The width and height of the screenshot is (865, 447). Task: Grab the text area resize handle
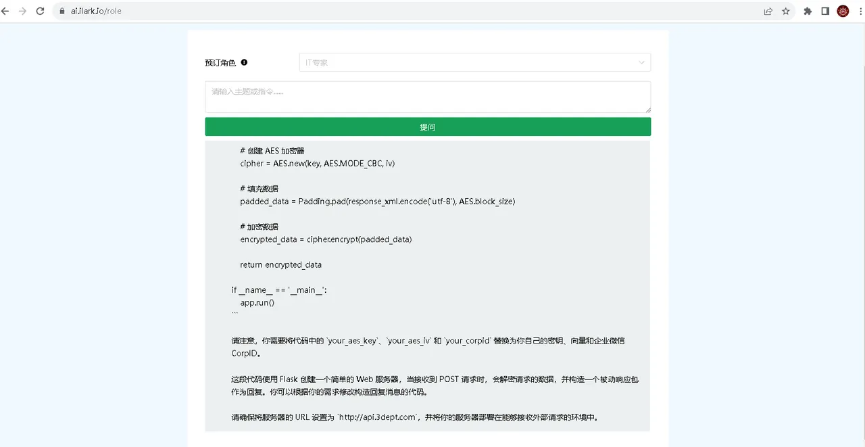pos(647,109)
